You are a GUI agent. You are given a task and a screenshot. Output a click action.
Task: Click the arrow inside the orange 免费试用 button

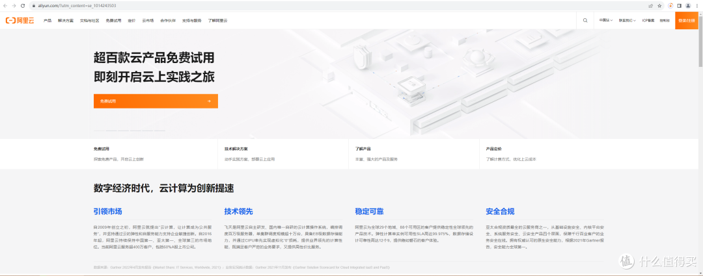pyautogui.click(x=209, y=101)
